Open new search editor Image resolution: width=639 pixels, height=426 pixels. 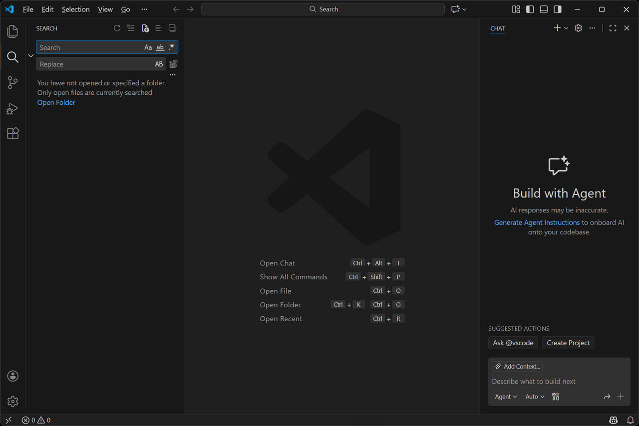coord(145,28)
